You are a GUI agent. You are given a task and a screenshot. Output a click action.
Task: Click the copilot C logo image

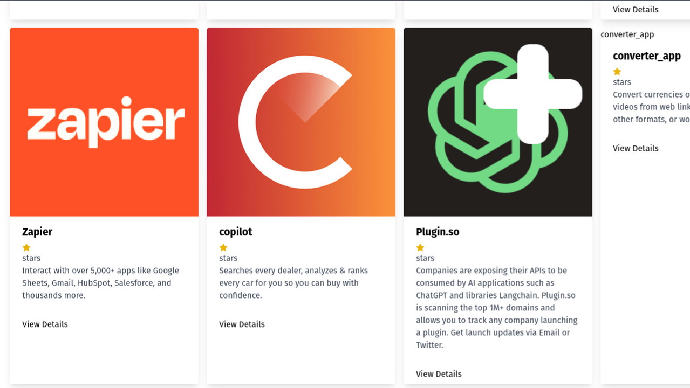point(301,122)
